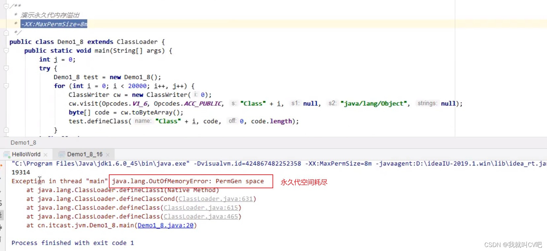Image resolution: width=547 pixels, height=251 pixels.
Task: Click the class name Demo1_8 in declaration
Action: 70,42
